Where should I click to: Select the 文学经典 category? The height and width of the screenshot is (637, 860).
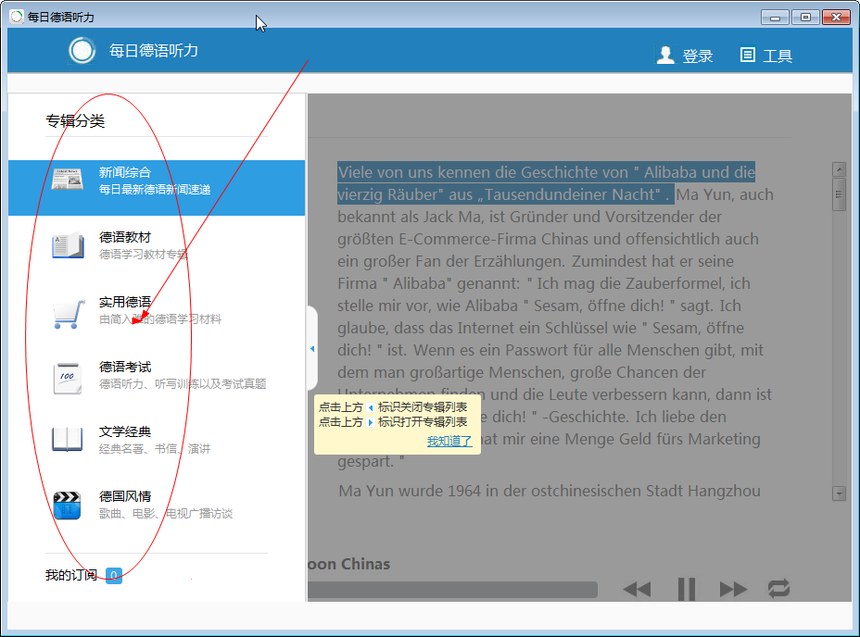pyautogui.click(x=157, y=440)
